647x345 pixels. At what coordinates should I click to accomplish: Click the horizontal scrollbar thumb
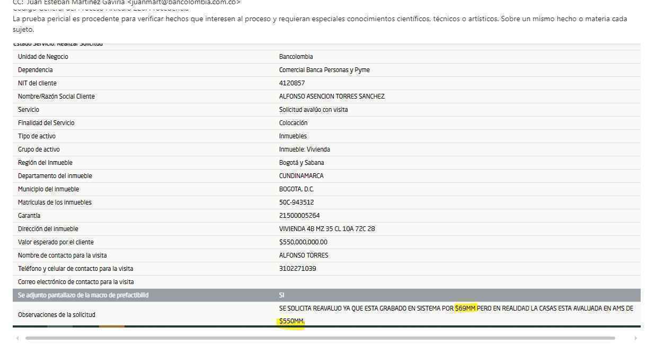coord(320,338)
